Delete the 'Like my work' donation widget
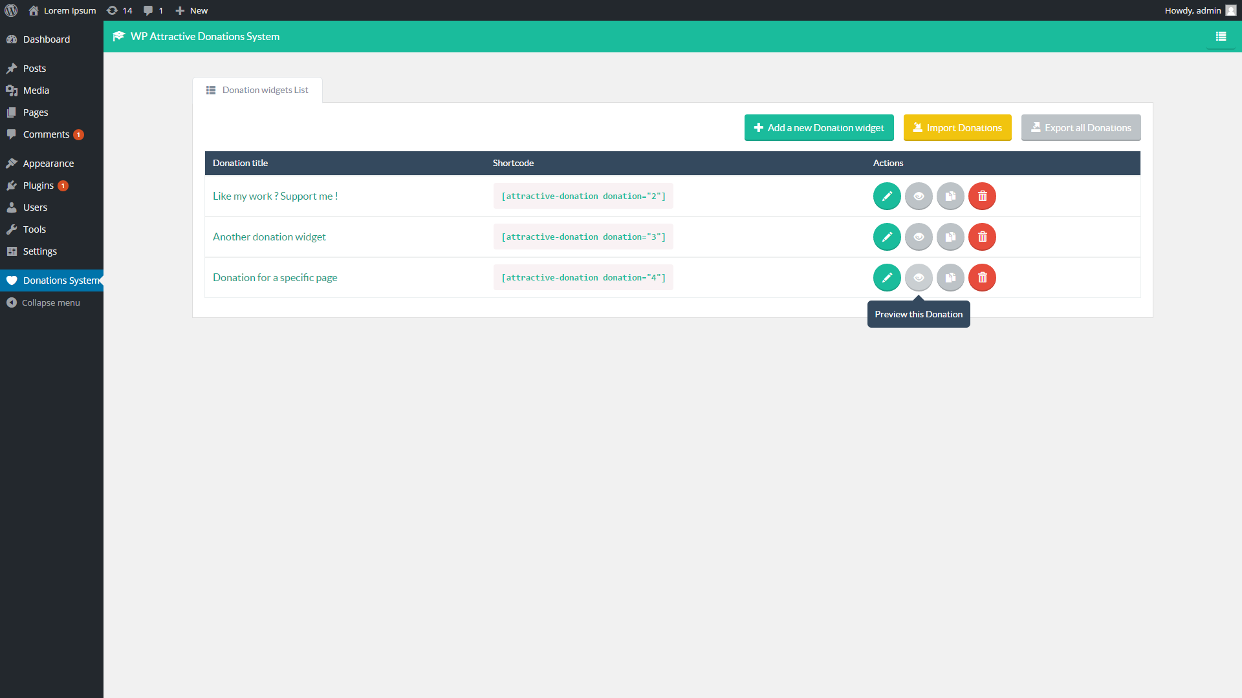 (x=982, y=196)
